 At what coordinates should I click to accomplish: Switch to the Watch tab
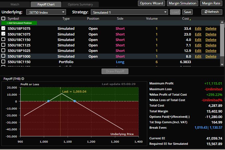15,4
